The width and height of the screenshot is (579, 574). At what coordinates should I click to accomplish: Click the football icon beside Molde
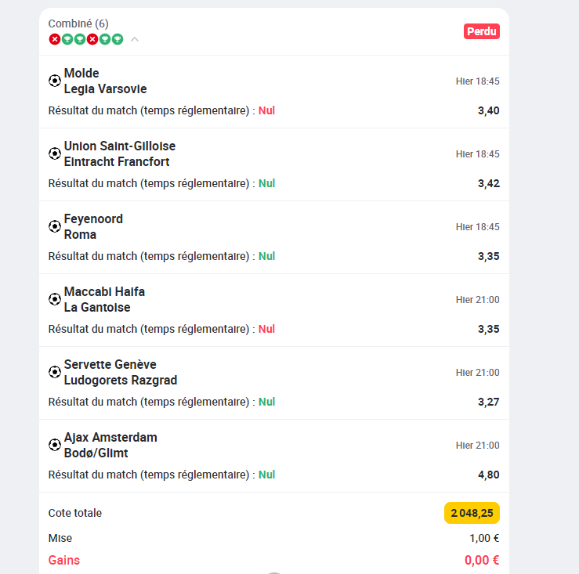tap(55, 81)
